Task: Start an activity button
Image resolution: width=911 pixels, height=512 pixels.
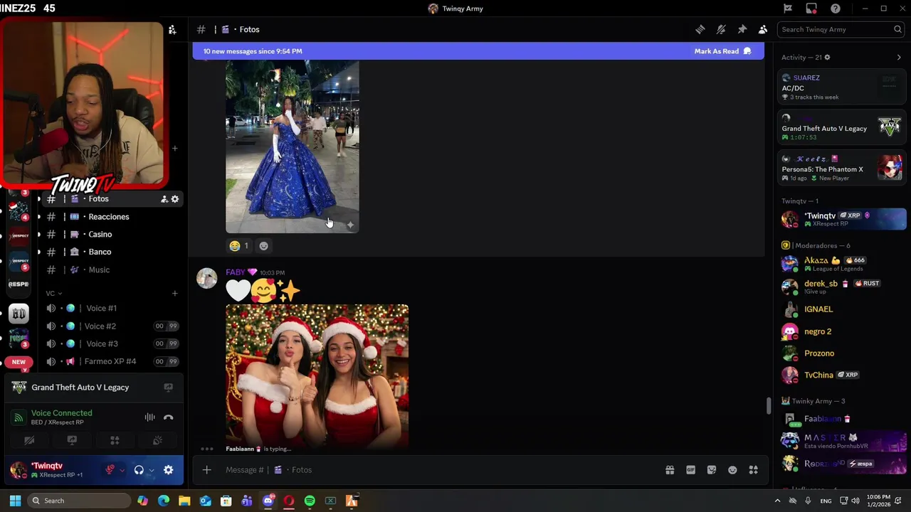Action: [115, 441]
